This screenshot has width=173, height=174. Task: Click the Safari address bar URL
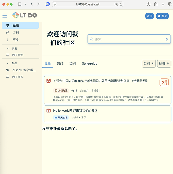(x=88, y=5)
